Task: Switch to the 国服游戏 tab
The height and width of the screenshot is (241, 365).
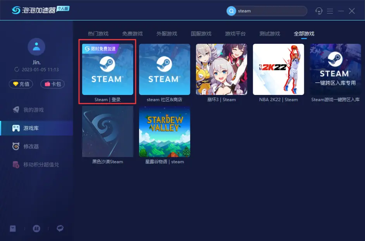Action: [201, 34]
